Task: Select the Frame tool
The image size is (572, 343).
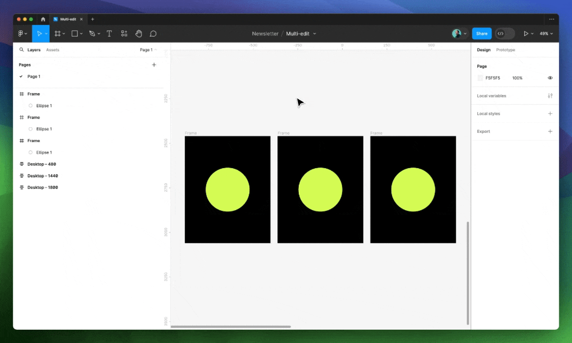Action: click(x=58, y=34)
